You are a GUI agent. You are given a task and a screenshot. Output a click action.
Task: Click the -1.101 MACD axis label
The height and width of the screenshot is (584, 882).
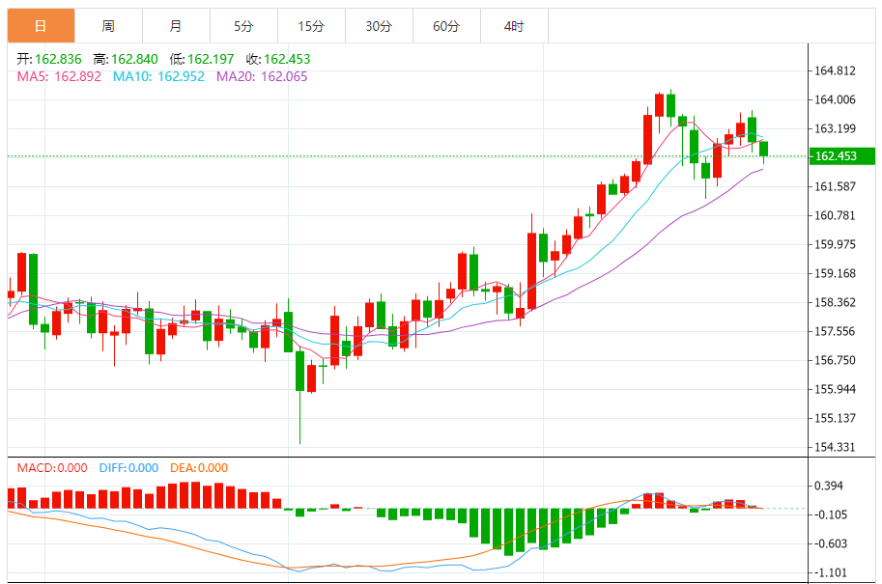coord(830,572)
